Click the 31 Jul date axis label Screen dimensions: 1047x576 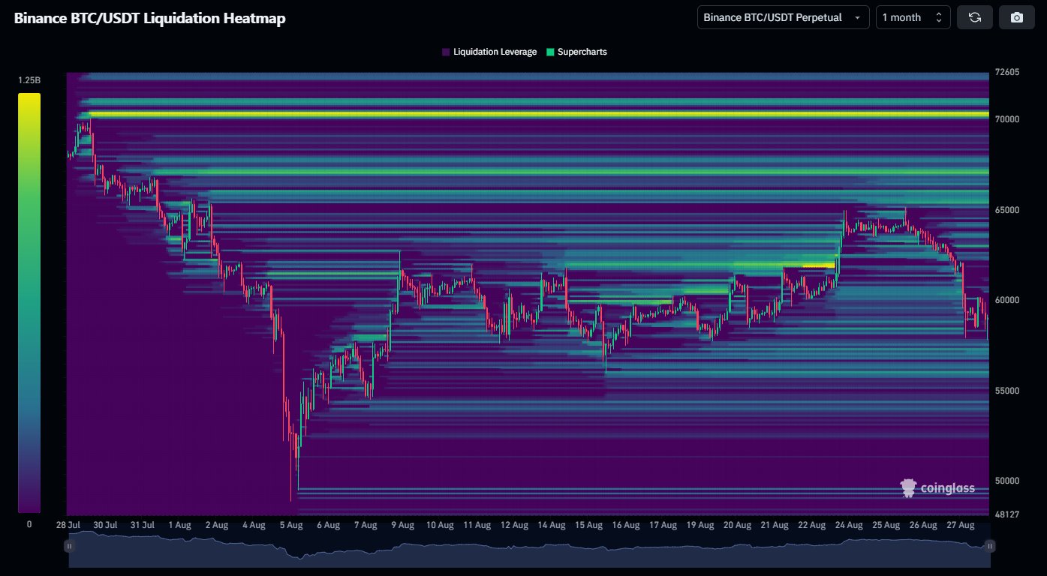(143, 525)
